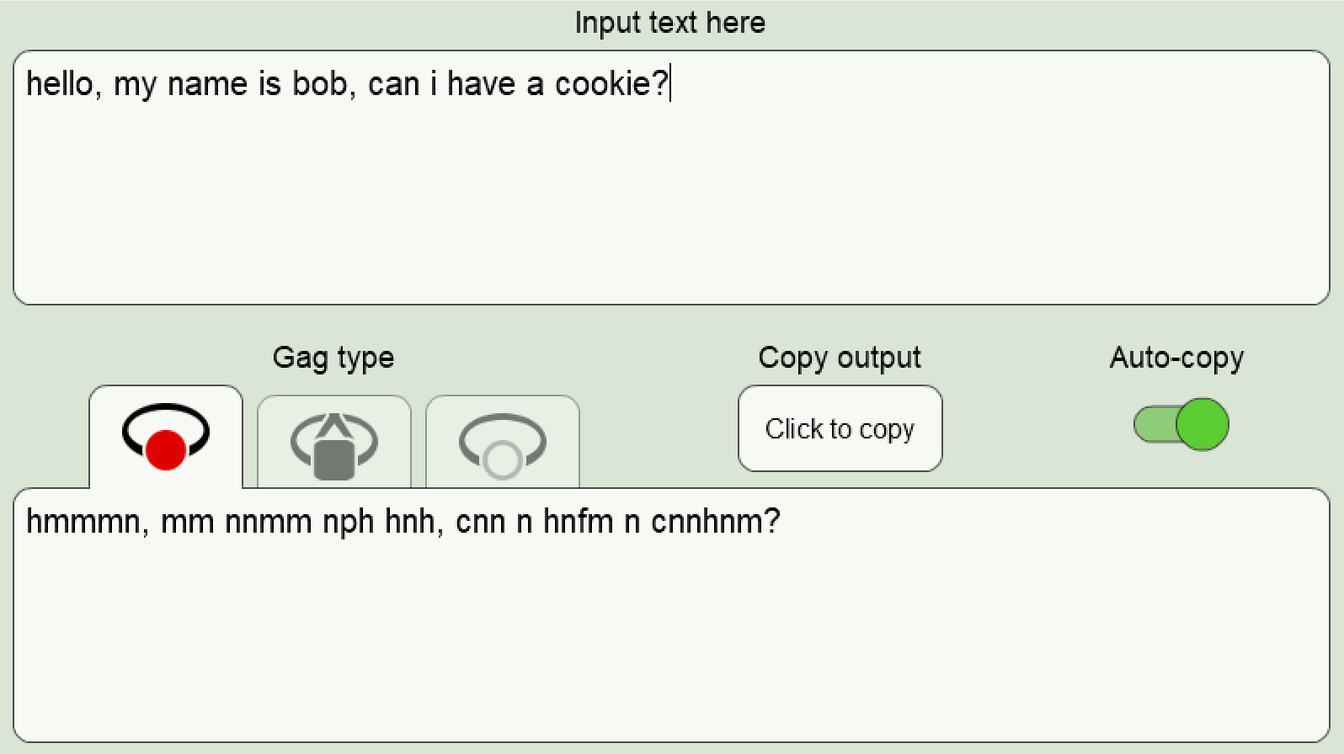Viewport: 1344px width, 754px height.
Task: Click the Click to copy button
Action: click(840, 428)
